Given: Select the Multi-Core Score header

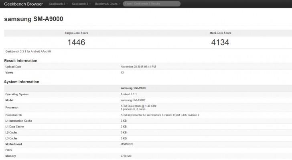Looking at the screenshot, I should click(x=220, y=33).
